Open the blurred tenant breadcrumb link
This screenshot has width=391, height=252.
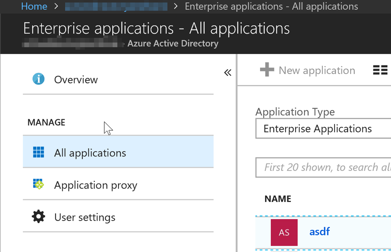tap(116, 6)
